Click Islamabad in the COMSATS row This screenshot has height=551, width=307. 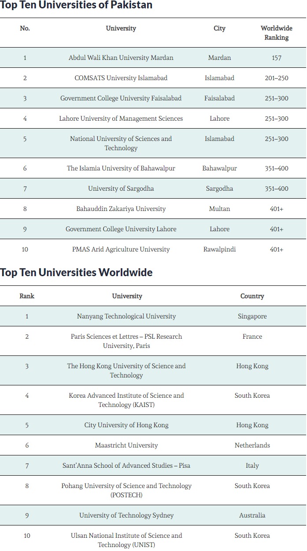[x=219, y=78]
